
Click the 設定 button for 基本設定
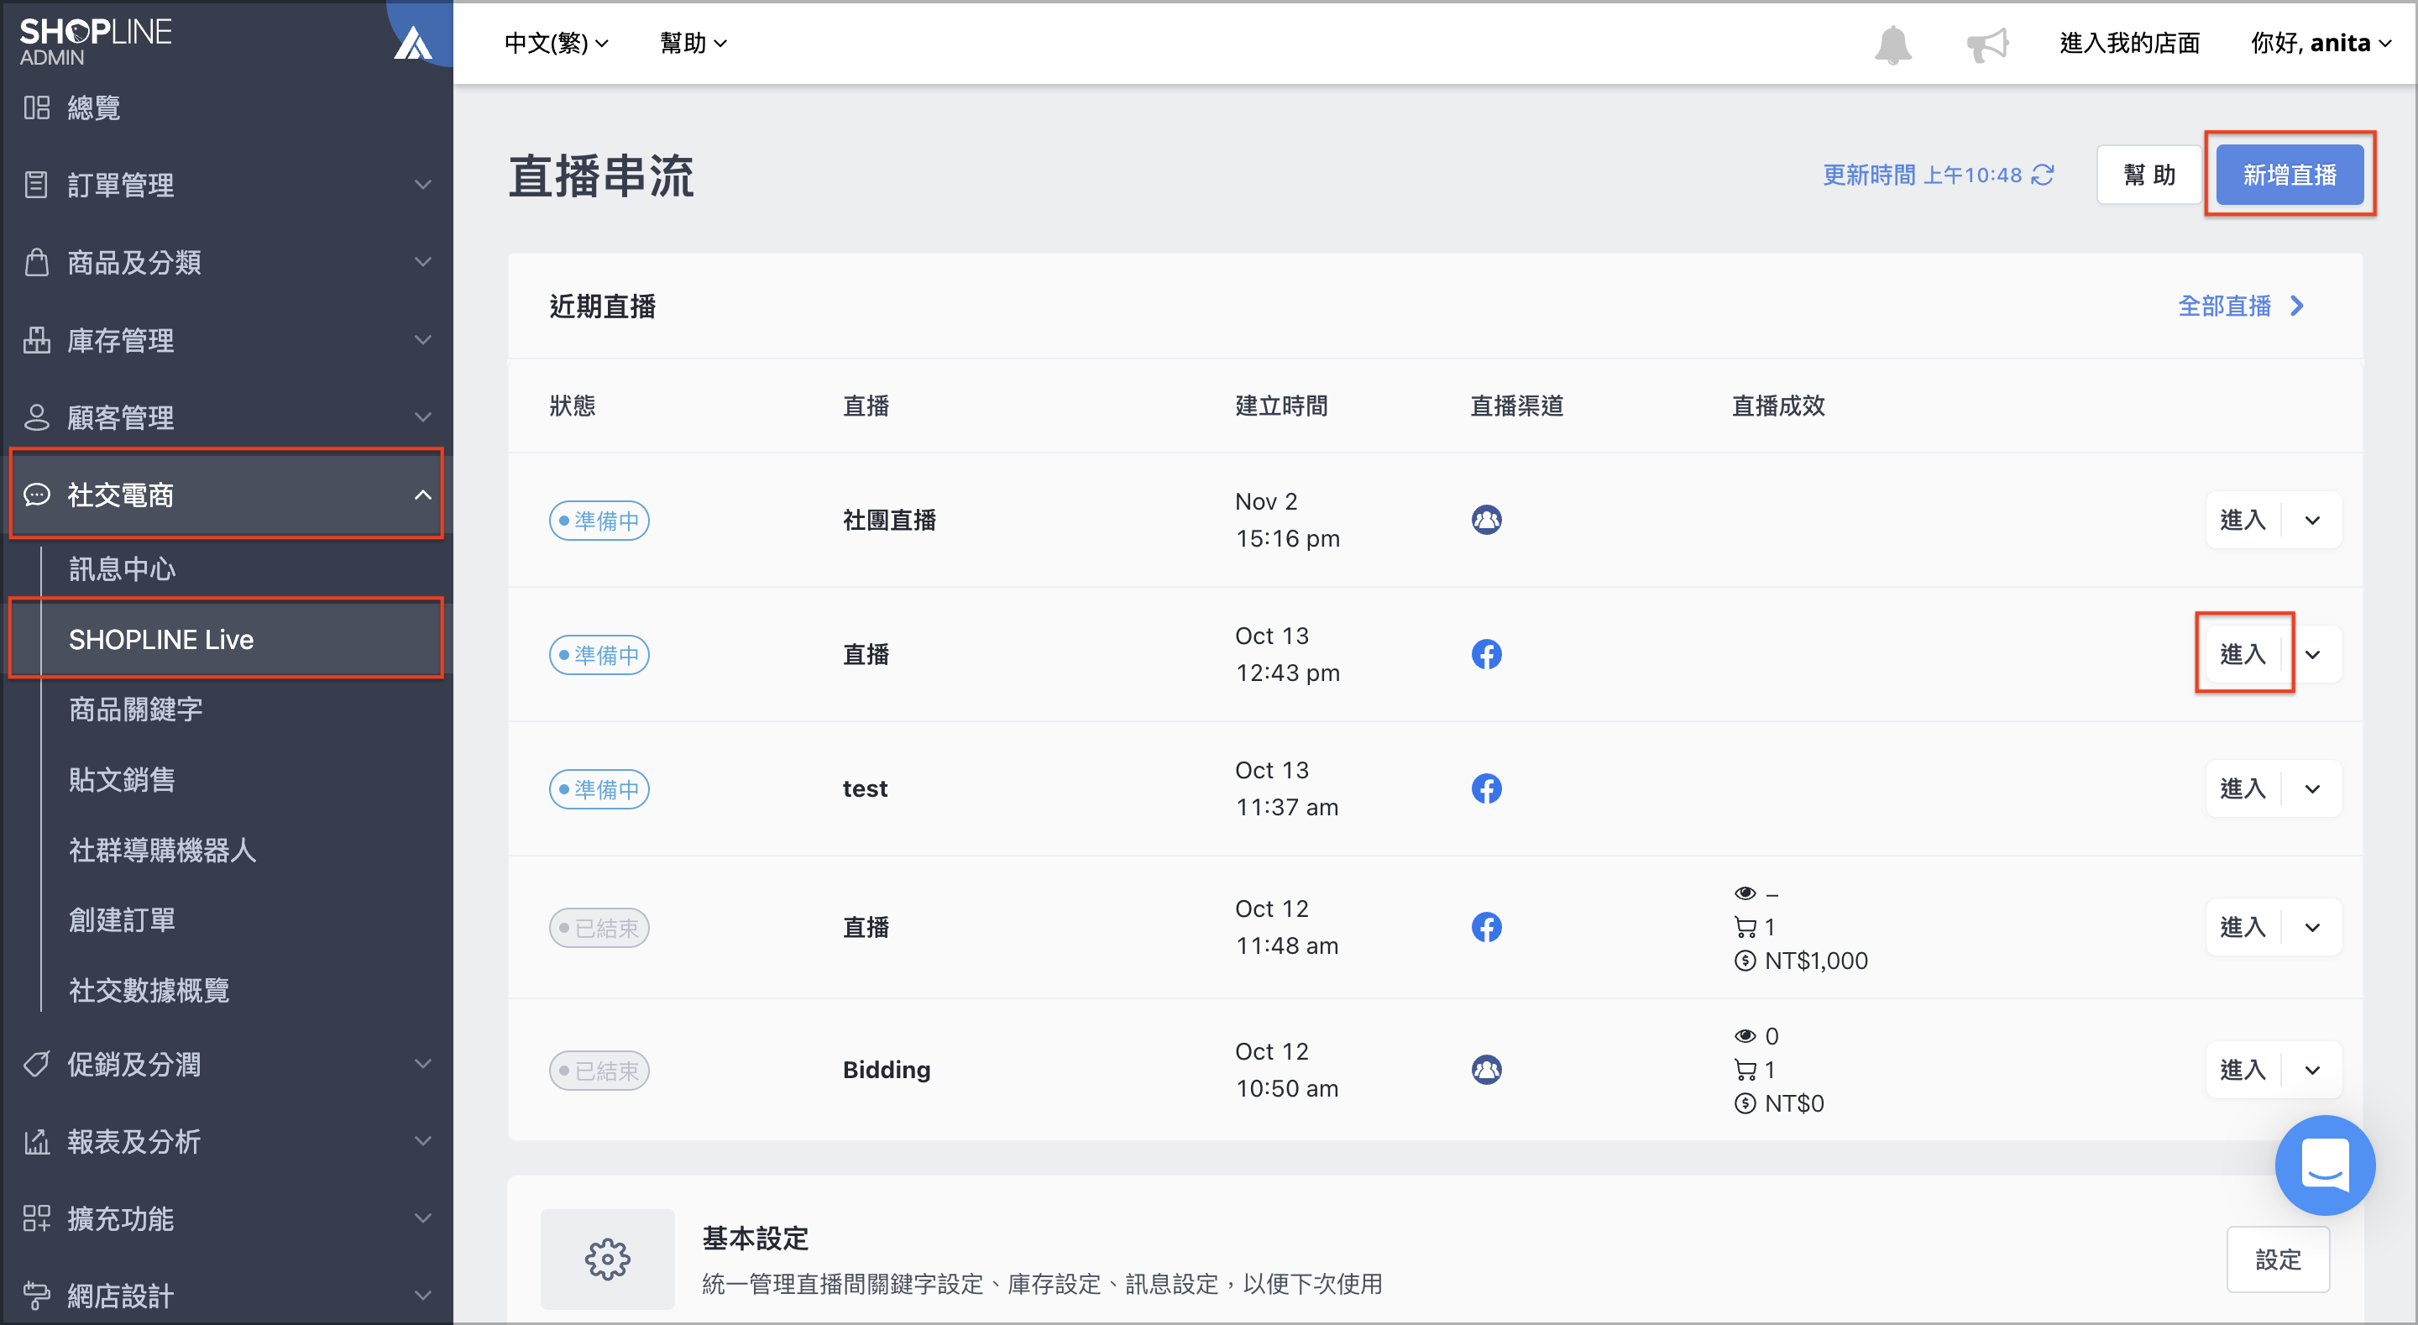[x=2278, y=1259]
